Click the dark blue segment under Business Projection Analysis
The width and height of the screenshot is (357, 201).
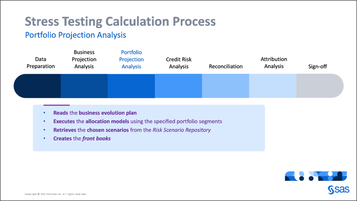click(x=84, y=86)
